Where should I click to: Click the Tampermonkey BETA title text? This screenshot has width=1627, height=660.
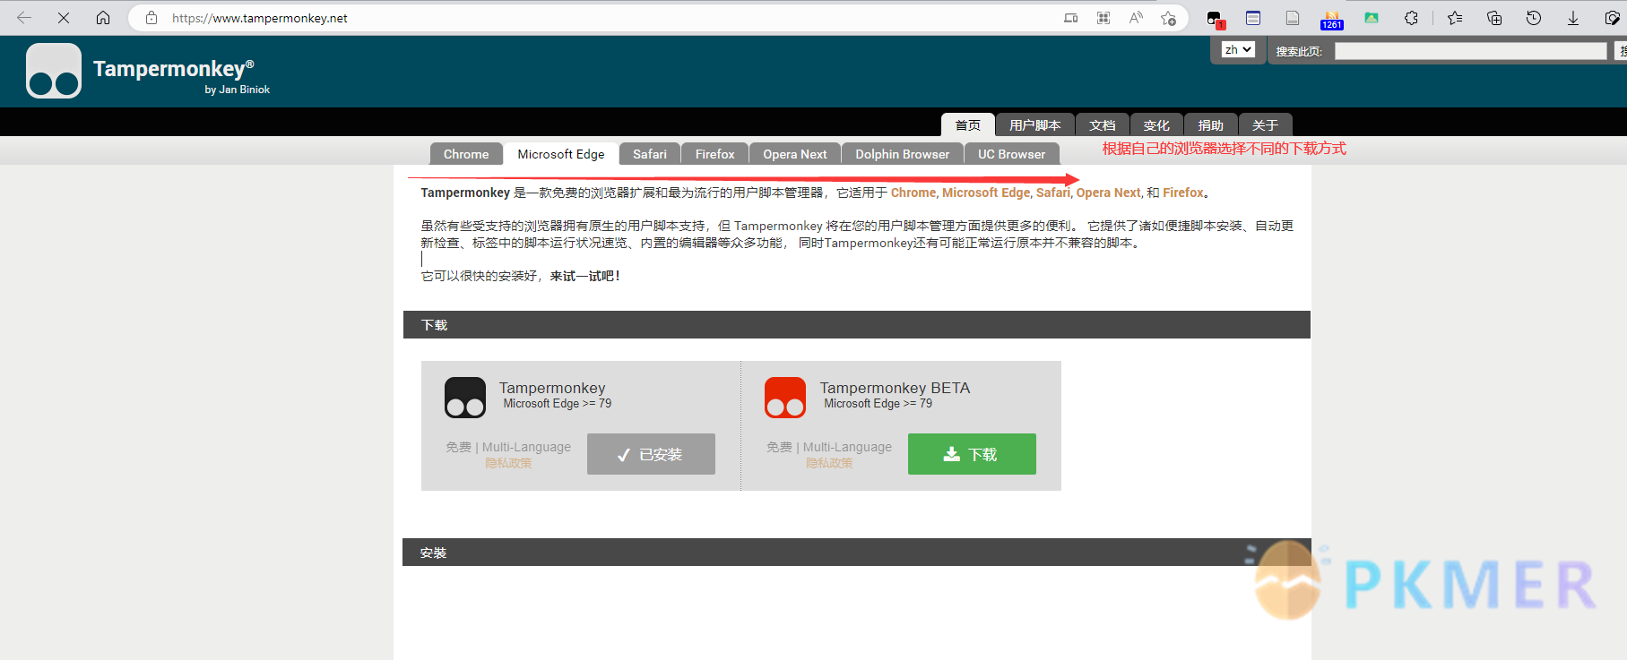pyautogui.click(x=895, y=388)
